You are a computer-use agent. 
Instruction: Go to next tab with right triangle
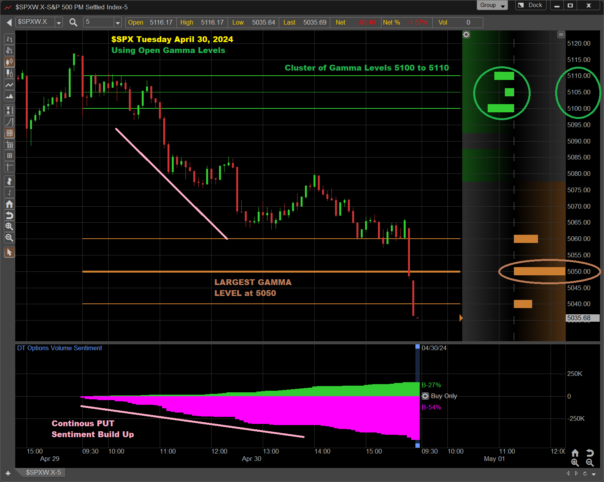[x=576, y=473]
